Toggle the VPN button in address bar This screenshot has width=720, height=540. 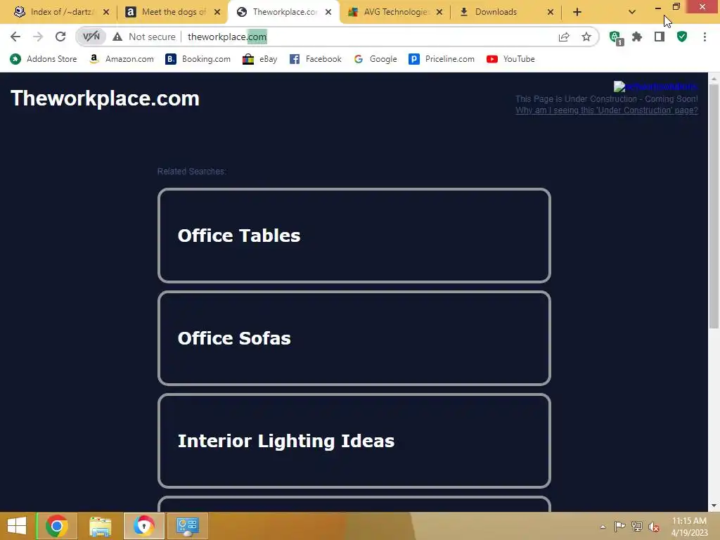pos(91,37)
